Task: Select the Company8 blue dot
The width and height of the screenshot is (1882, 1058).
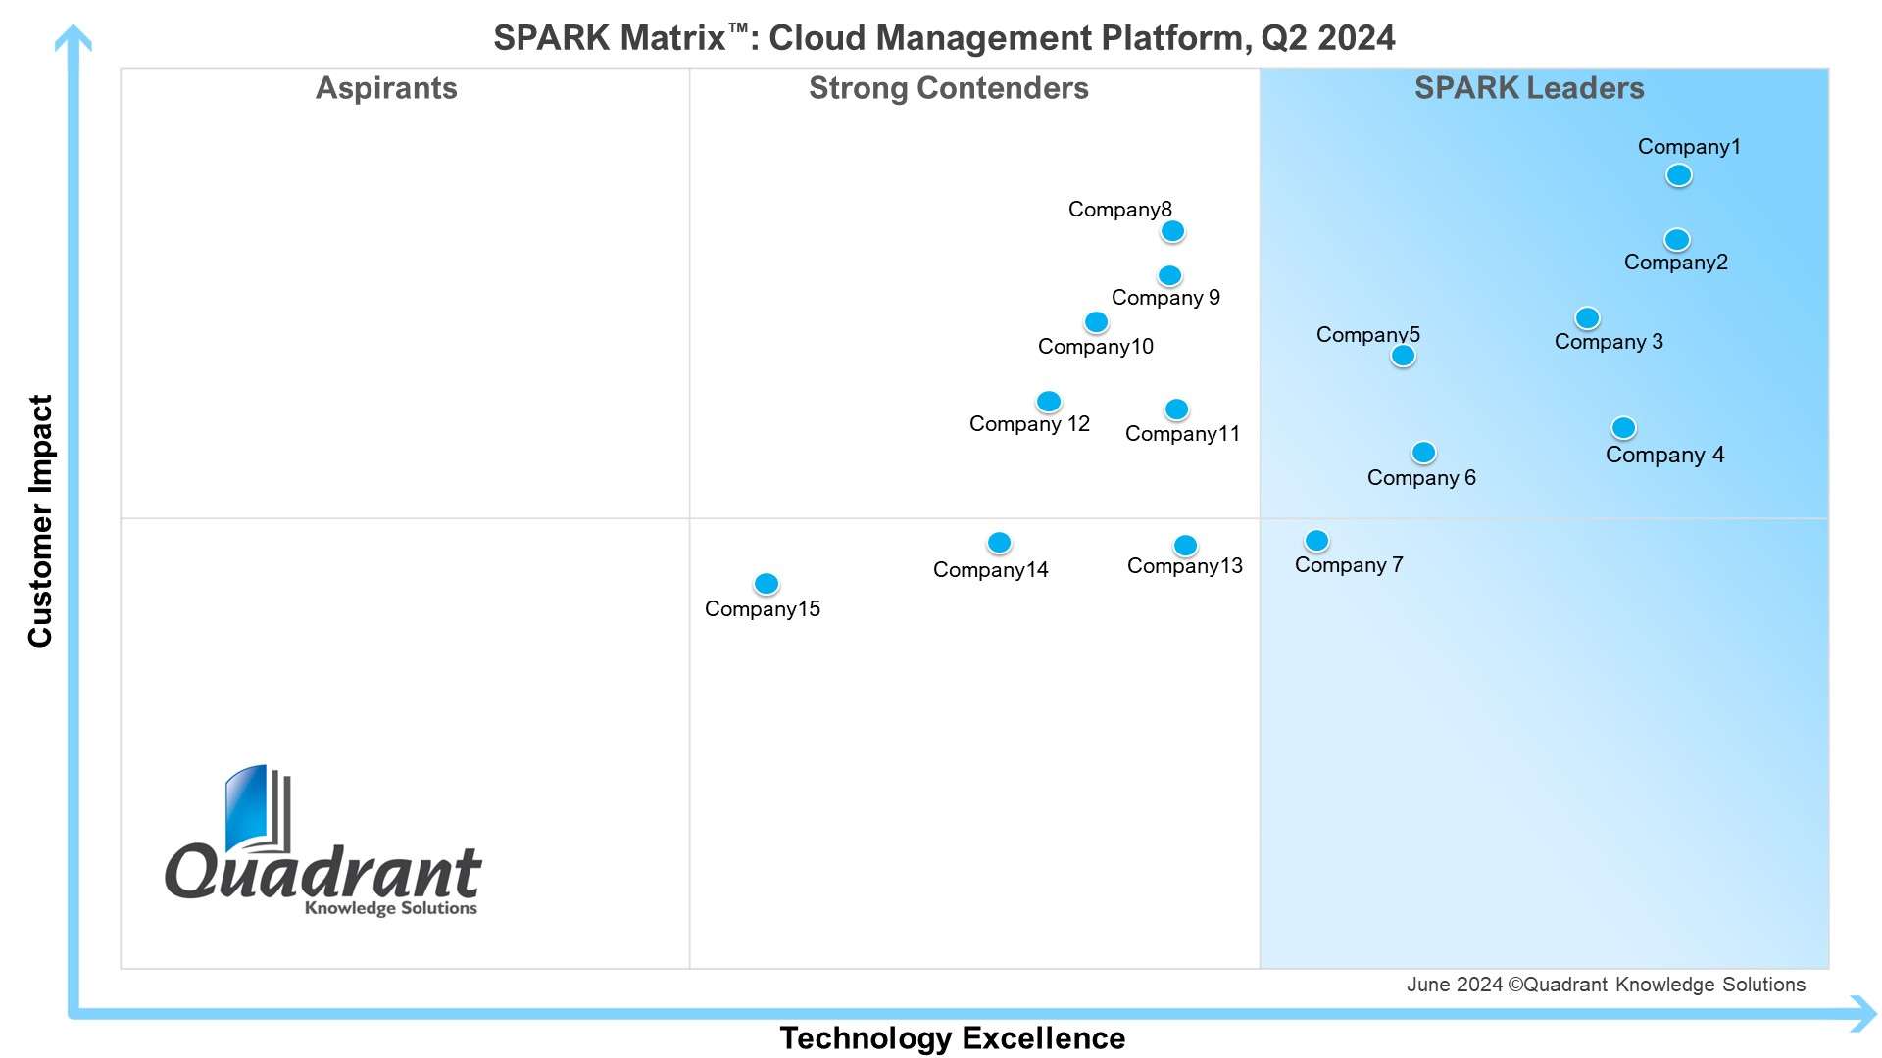Action: click(x=1172, y=232)
